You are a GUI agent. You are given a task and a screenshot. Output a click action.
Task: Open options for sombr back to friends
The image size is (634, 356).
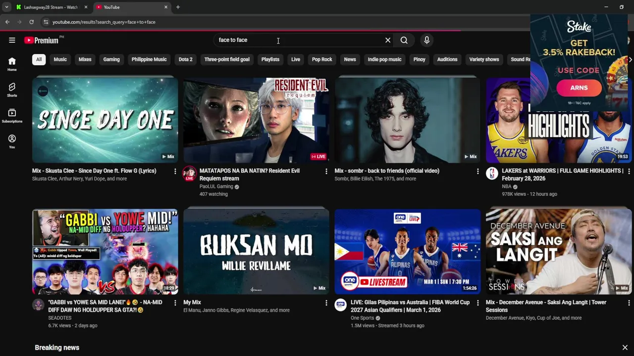tap(477, 171)
